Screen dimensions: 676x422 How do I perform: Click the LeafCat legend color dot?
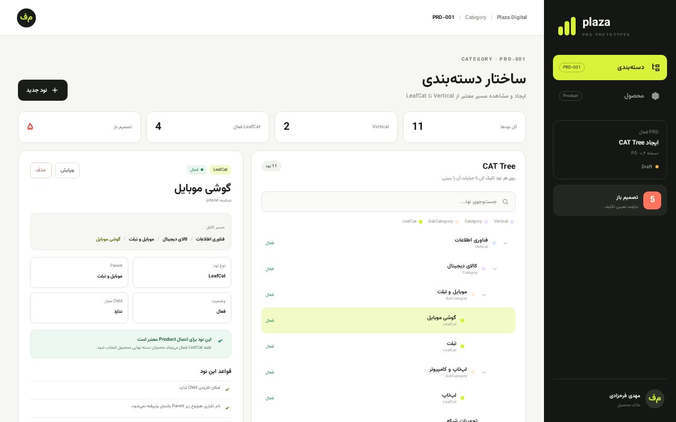[420, 222]
